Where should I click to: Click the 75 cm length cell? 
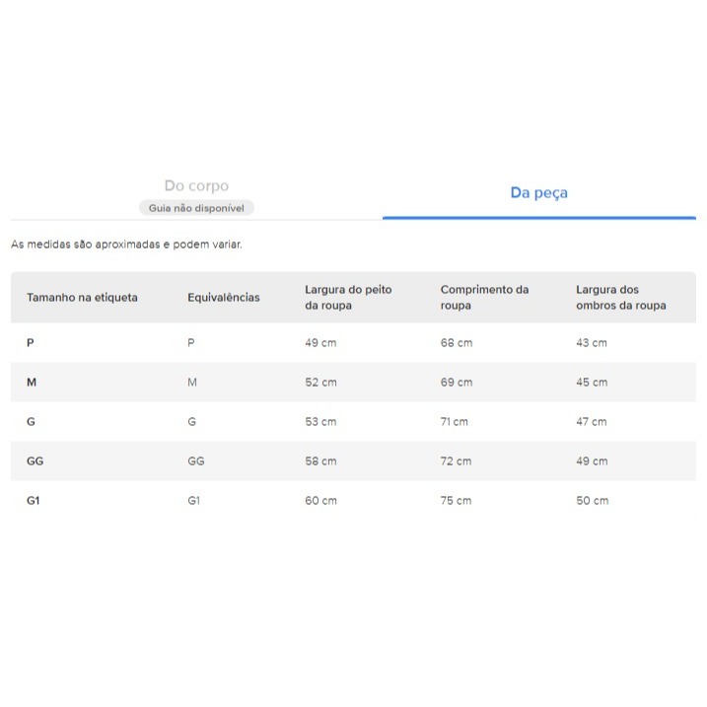pyautogui.click(x=456, y=501)
